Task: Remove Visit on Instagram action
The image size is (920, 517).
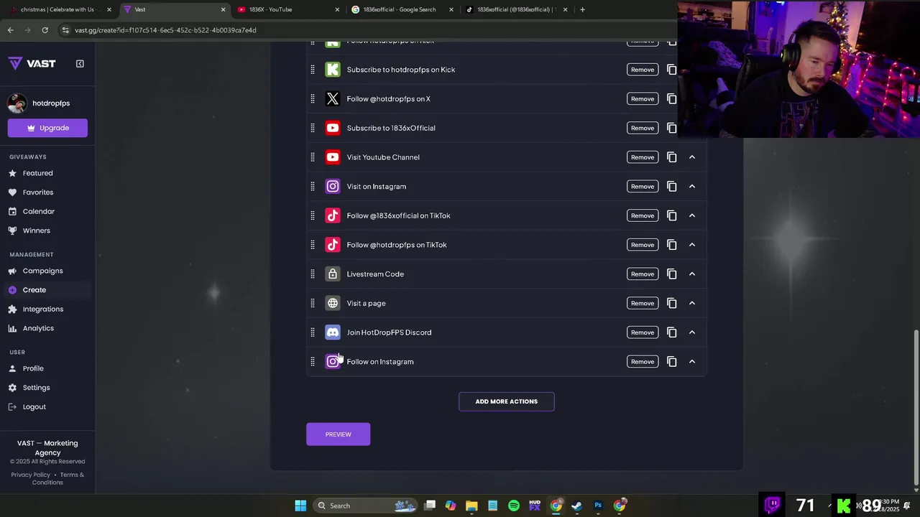Action: tap(643, 187)
